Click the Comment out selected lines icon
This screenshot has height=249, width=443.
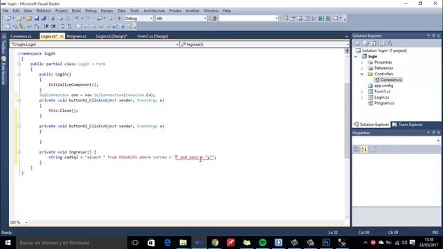62,26
